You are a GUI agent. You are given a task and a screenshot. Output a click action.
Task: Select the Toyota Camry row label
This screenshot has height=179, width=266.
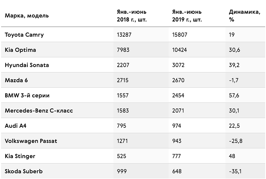pyautogui.click(x=24, y=35)
